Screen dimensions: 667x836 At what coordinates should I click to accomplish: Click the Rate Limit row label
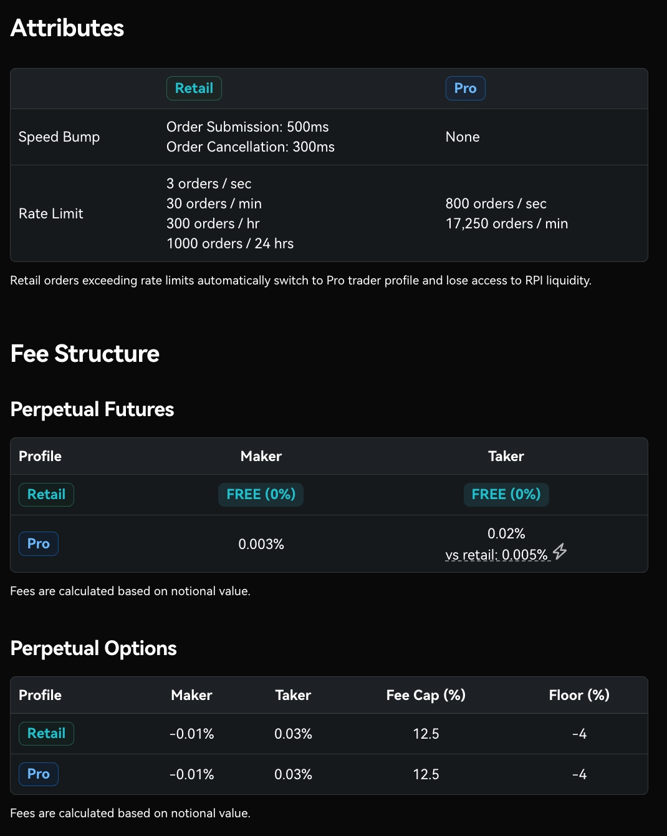[x=51, y=214]
